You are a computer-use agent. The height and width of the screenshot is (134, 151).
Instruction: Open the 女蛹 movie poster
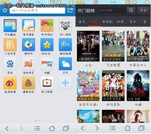pos(138,86)
